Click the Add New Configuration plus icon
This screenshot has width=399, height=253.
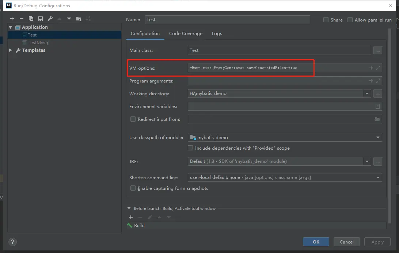12,19
